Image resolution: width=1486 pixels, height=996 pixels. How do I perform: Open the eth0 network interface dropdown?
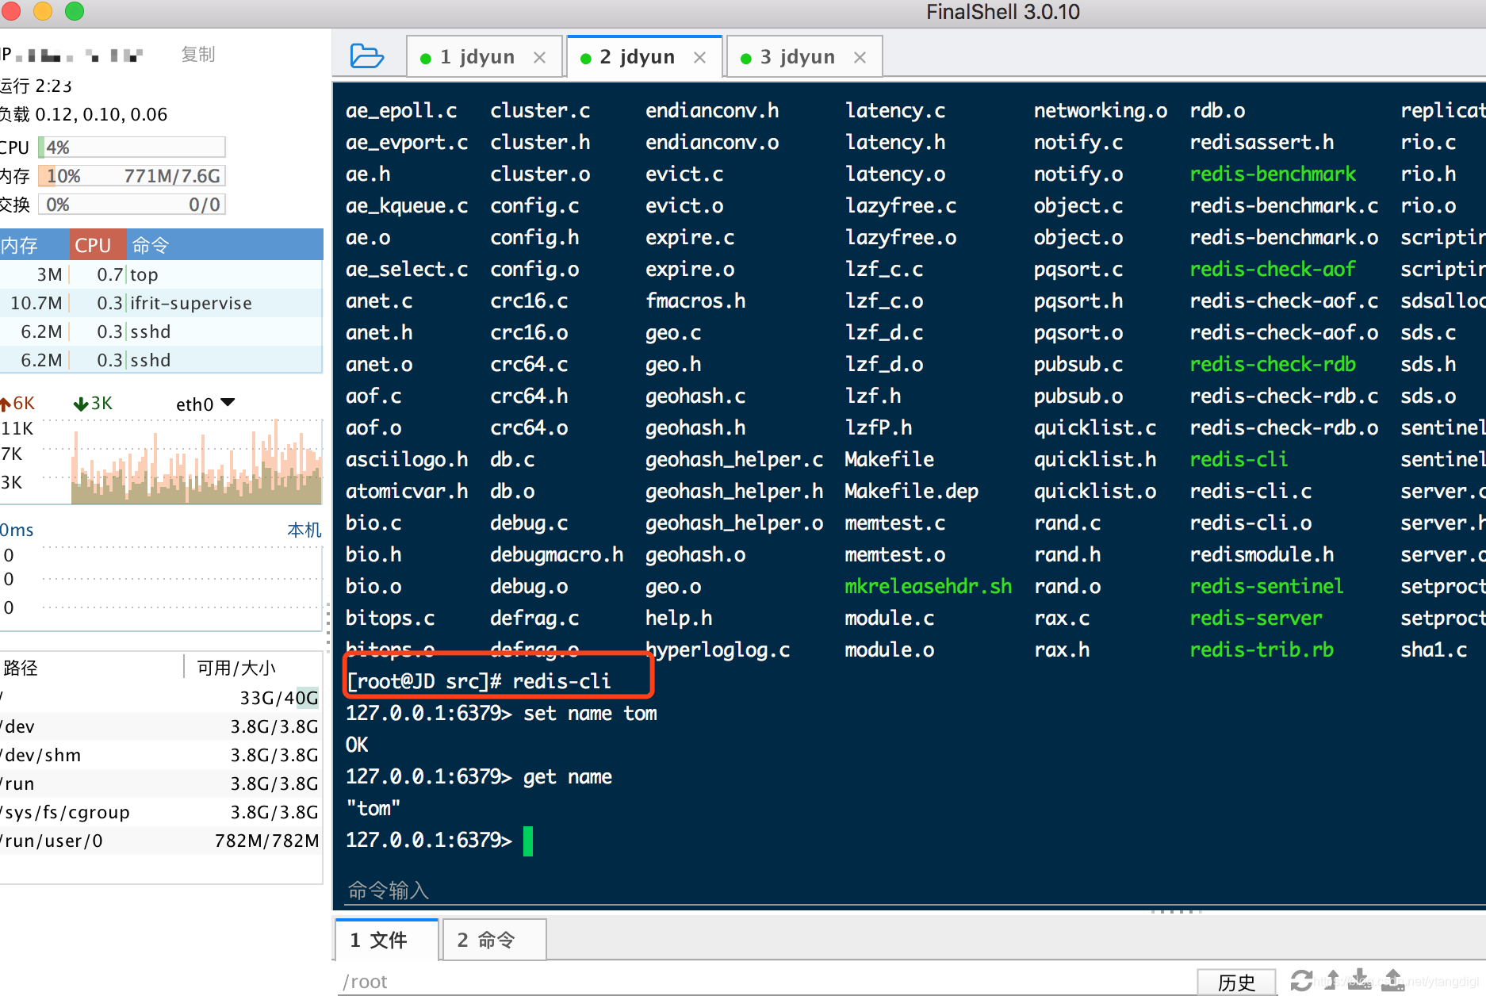click(x=205, y=404)
